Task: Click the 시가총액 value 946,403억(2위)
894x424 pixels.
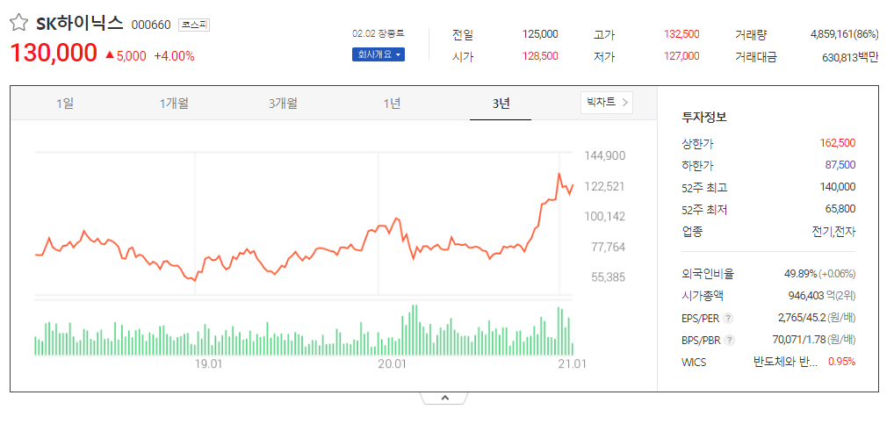Action: [822, 296]
